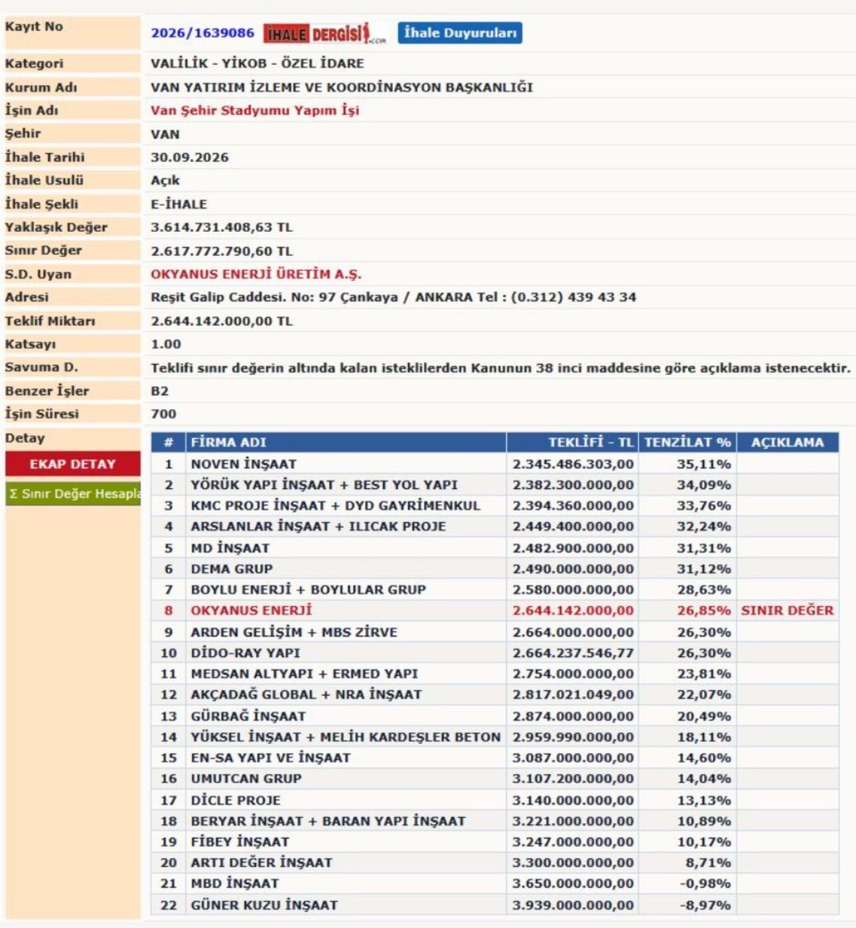Click the SINIR DEĞER note in table
Screen dimensions: 856x928
click(x=787, y=610)
